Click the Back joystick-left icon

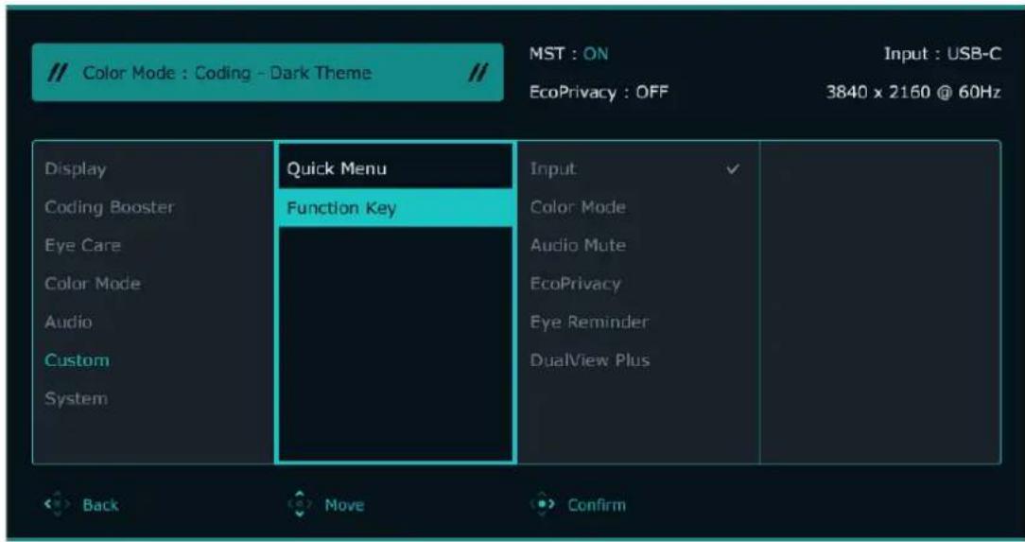click(58, 505)
